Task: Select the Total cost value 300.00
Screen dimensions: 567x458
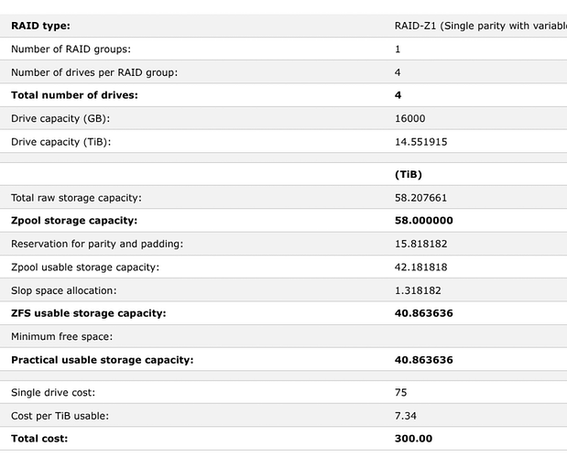Action: [413, 439]
